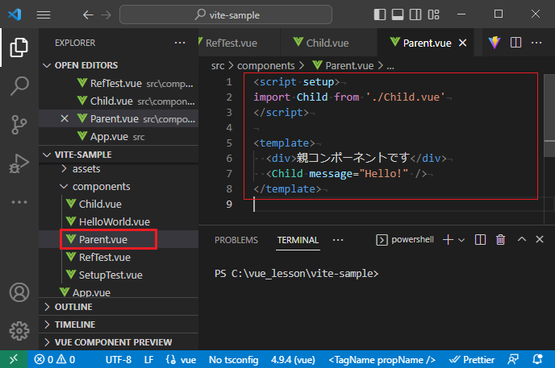Viewport: 555px width, 368px height.
Task: Open the Source Control view
Action: pyautogui.click(x=19, y=125)
